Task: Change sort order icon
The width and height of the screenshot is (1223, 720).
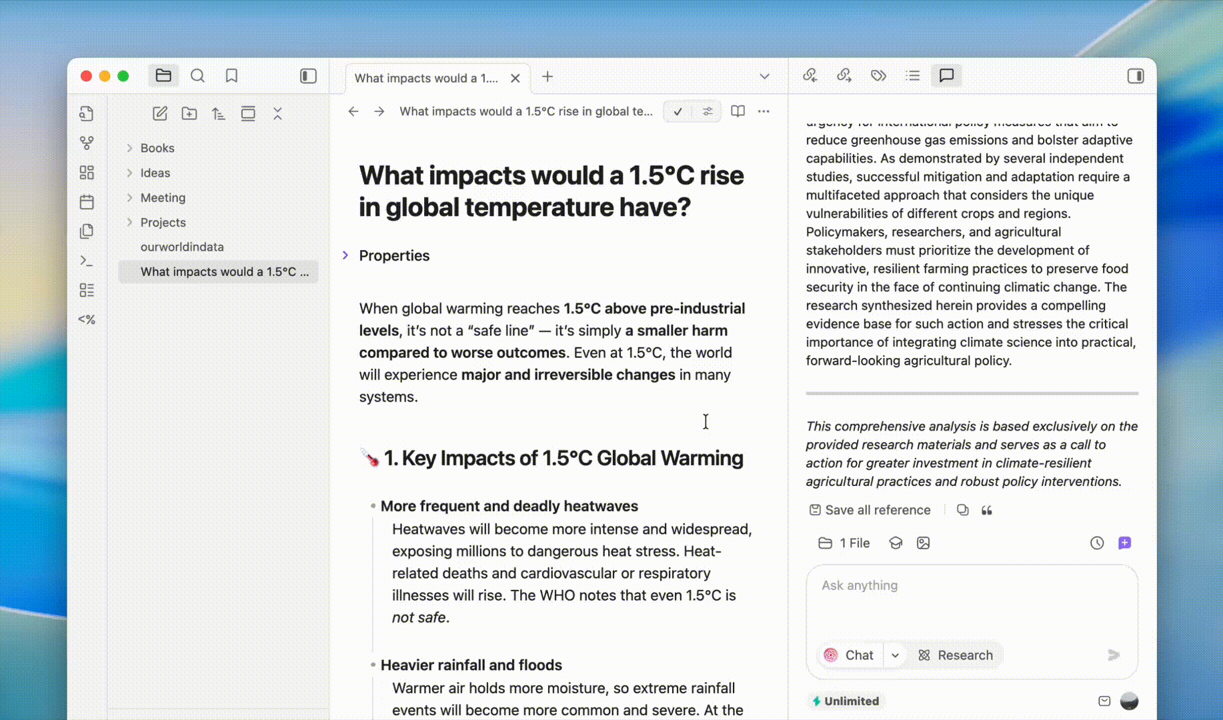Action: (x=219, y=113)
